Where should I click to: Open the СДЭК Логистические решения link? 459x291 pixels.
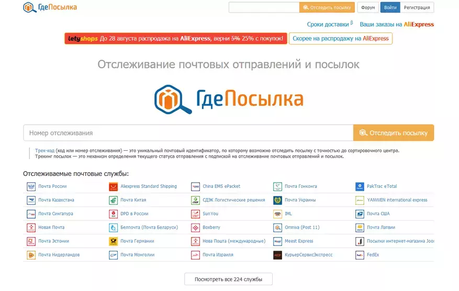233,200
